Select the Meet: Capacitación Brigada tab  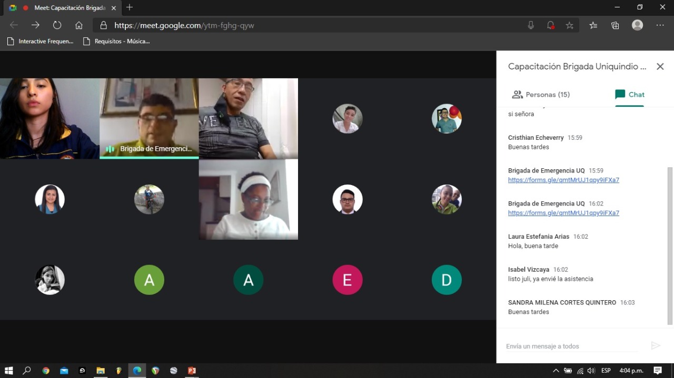click(62, 8)
